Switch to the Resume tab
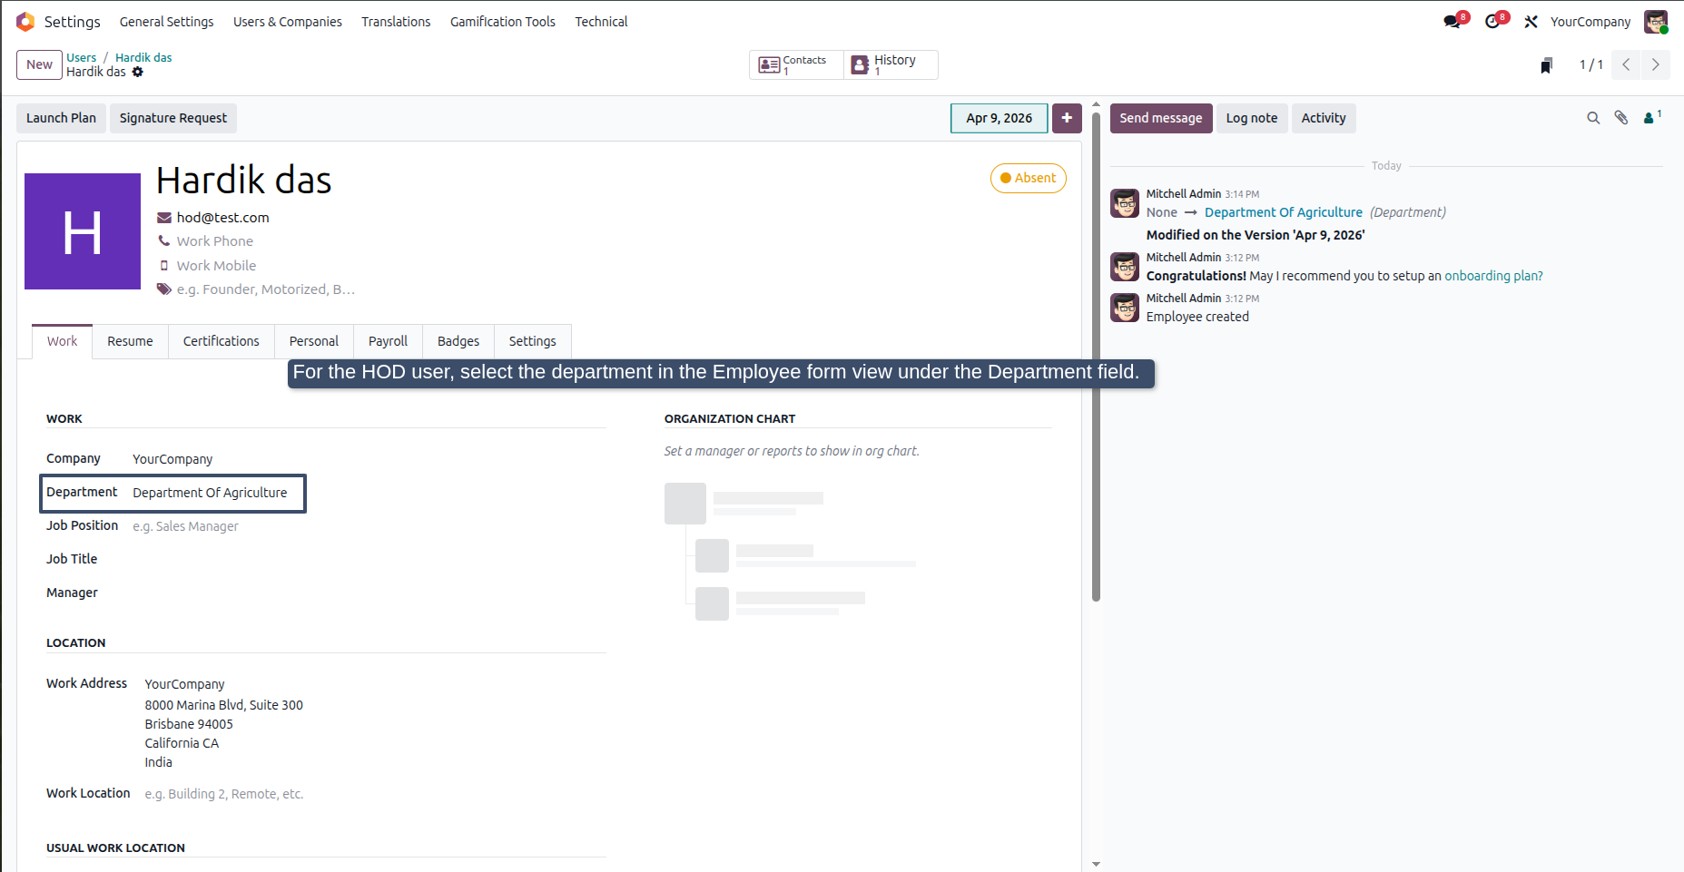Screen dimensions: 1684x872 tap(130, 341)
